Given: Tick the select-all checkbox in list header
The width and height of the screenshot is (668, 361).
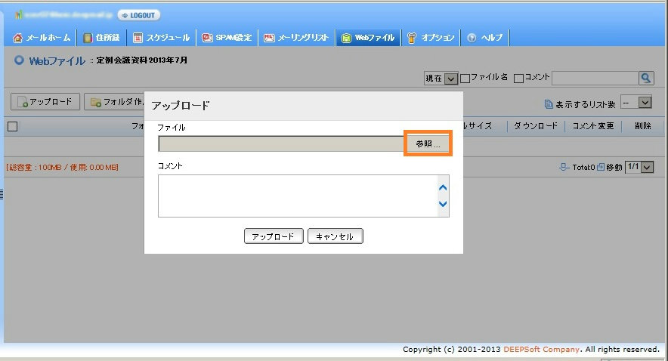Looking at the screenshot, I should [12, 126].
